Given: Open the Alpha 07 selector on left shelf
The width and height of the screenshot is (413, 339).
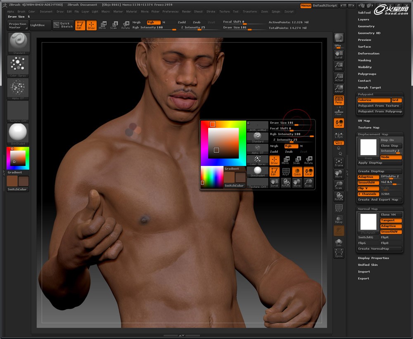Looking at the screenshot, I should tap(18, 89).
